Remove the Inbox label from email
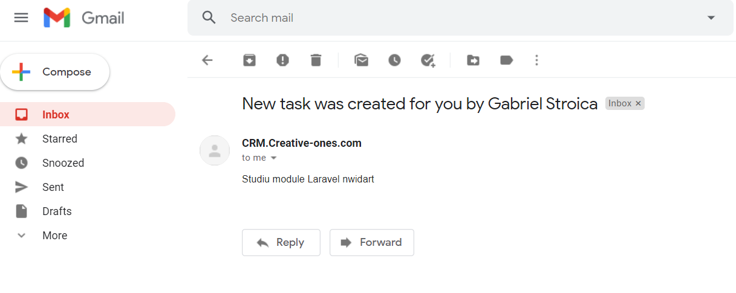This screenshot has width=736, height=293. click(638, 103)
